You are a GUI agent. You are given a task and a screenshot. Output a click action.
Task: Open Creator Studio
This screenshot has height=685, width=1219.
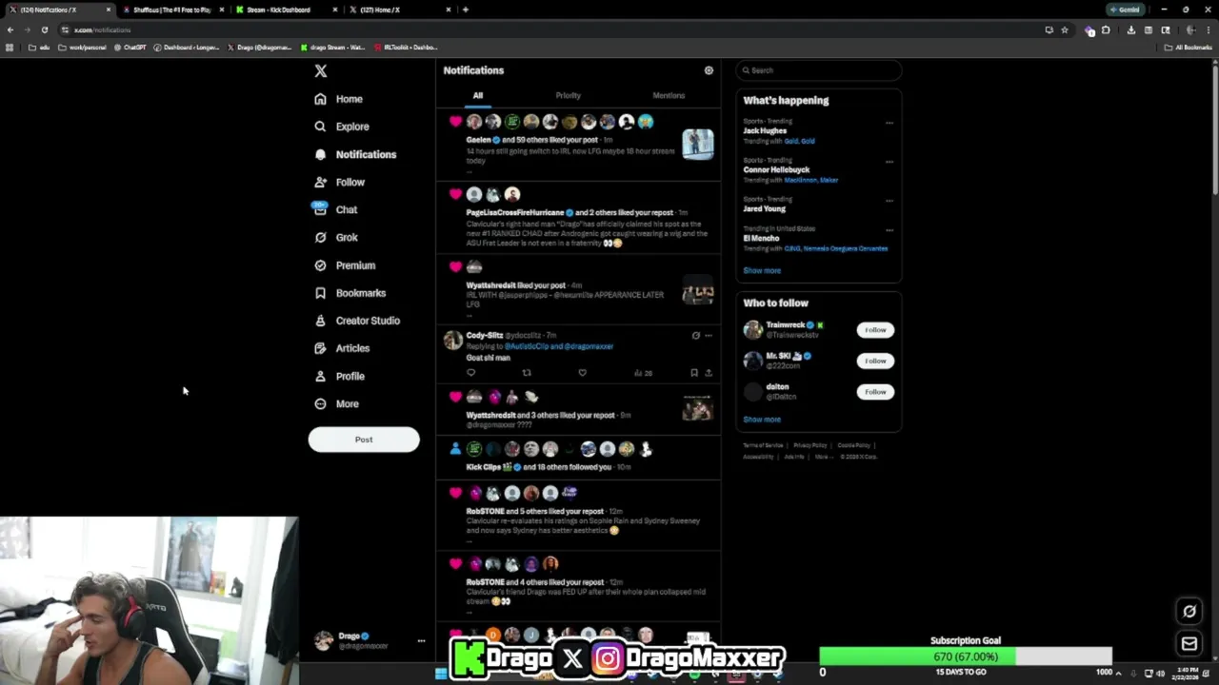pos(357,321)
